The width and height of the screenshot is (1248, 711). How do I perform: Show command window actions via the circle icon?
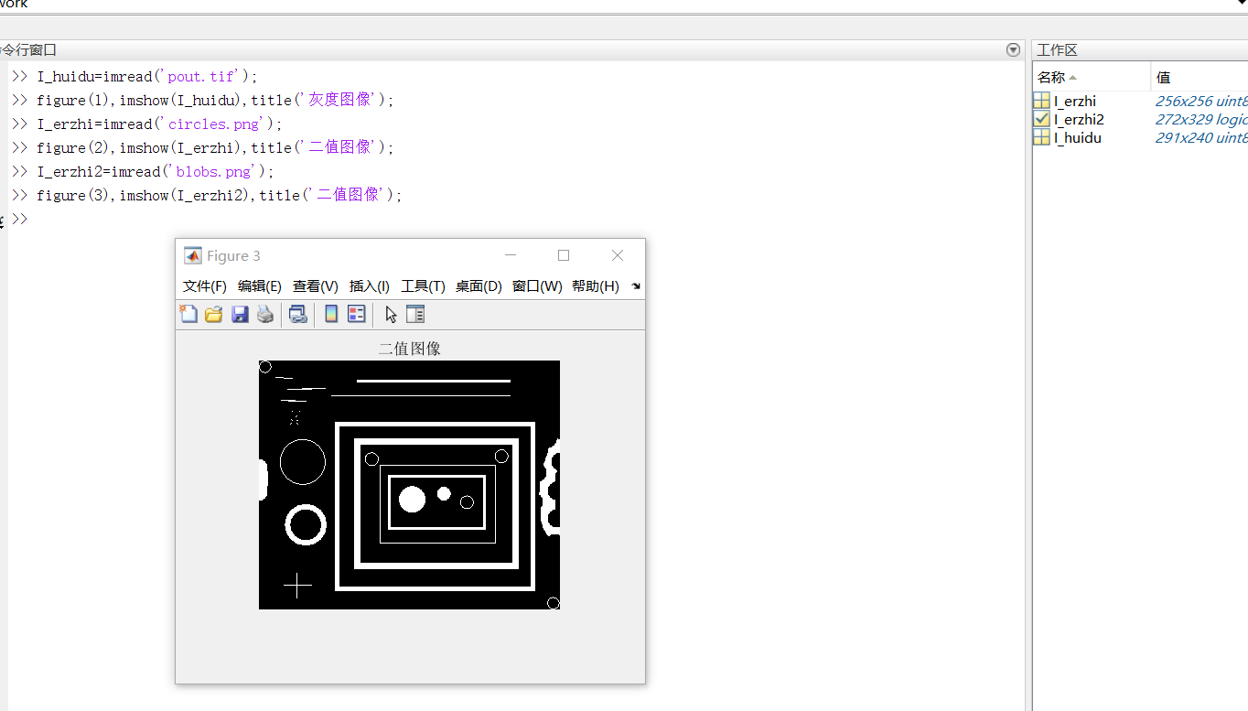[1013, 49]
